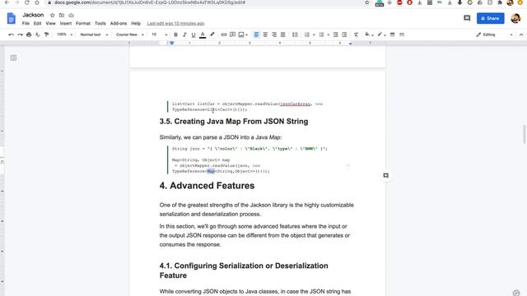This screenshot has width=527, height=296.
Task: Decrease the paragraph indent
Action: coord(335,35)
